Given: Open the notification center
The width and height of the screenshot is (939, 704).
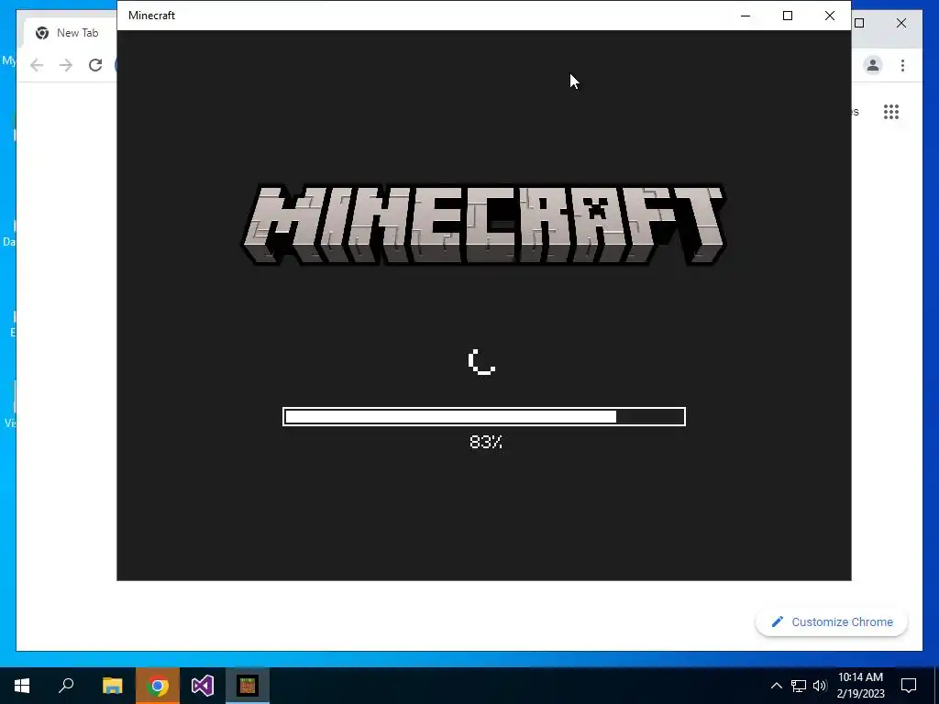Looking at the screenshot, I should coord(909,686).
